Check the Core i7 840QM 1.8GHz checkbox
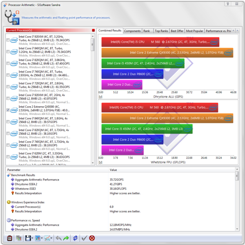 (x=8, y=122)
